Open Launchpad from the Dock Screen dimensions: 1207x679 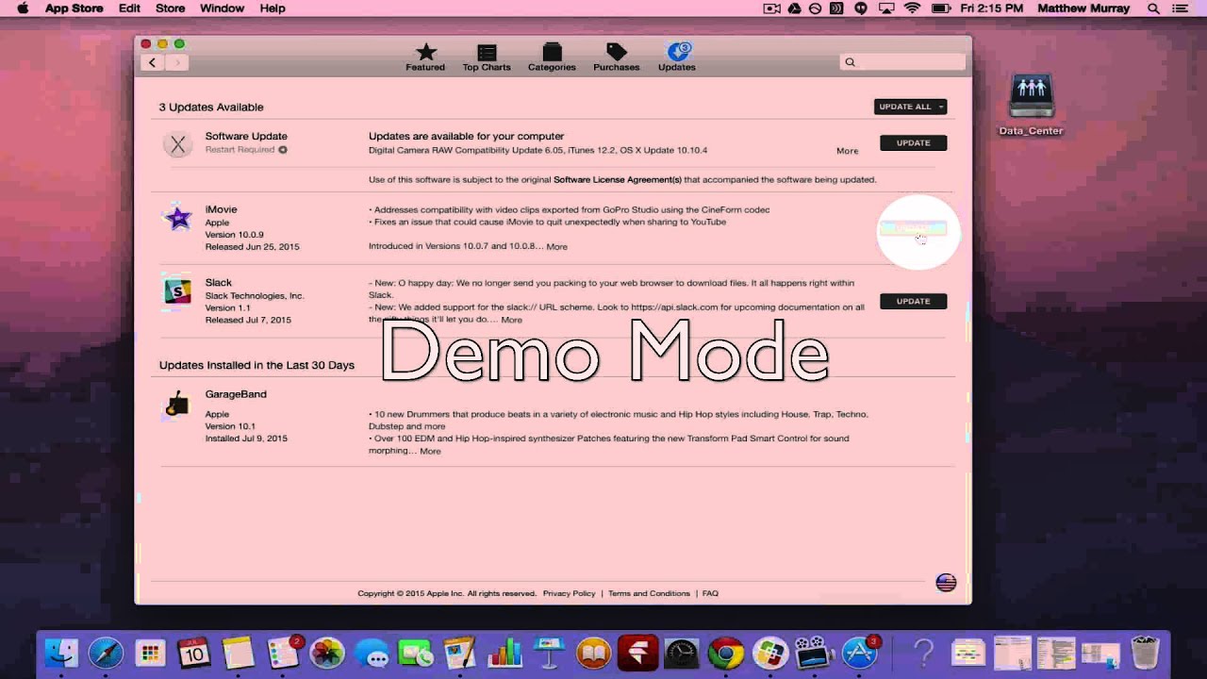click(150, 652)
